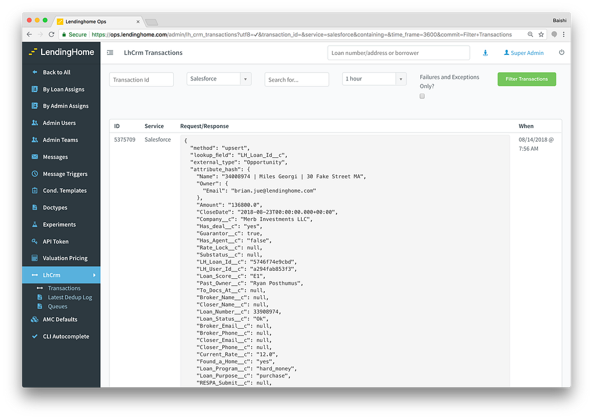
Task: Open the new tab button
Action: (152, 23)
